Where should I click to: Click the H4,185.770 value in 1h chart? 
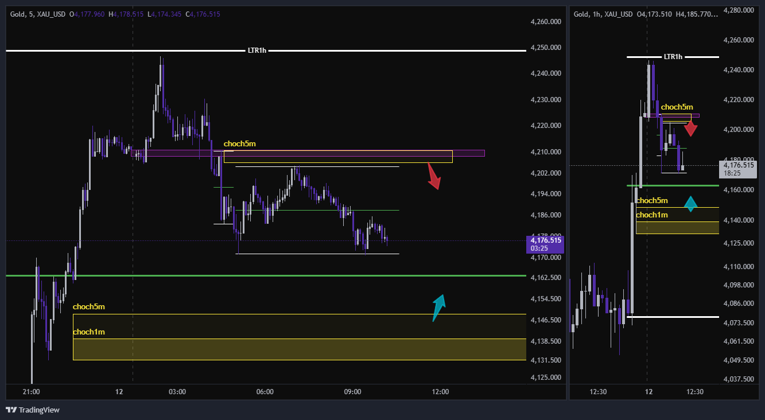697,14
